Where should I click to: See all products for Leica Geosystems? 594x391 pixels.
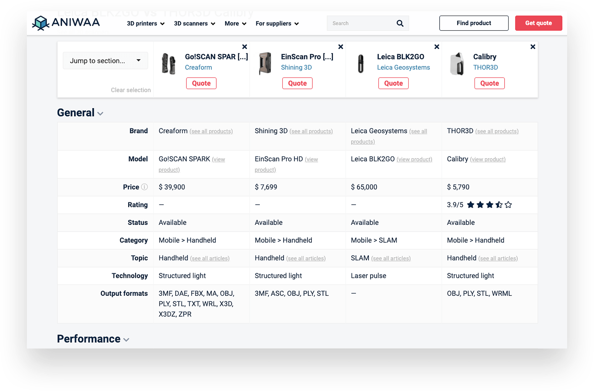click(389, 136)
